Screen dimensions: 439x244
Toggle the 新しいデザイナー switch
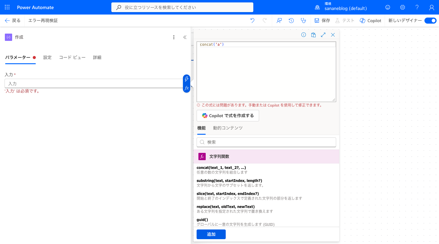coord(430,21)
